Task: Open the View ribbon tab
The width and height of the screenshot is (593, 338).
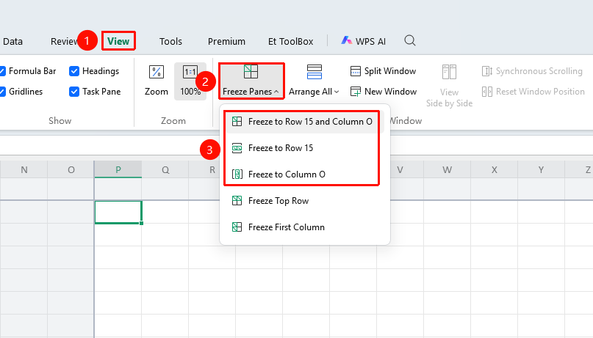Action: (118, 41)
